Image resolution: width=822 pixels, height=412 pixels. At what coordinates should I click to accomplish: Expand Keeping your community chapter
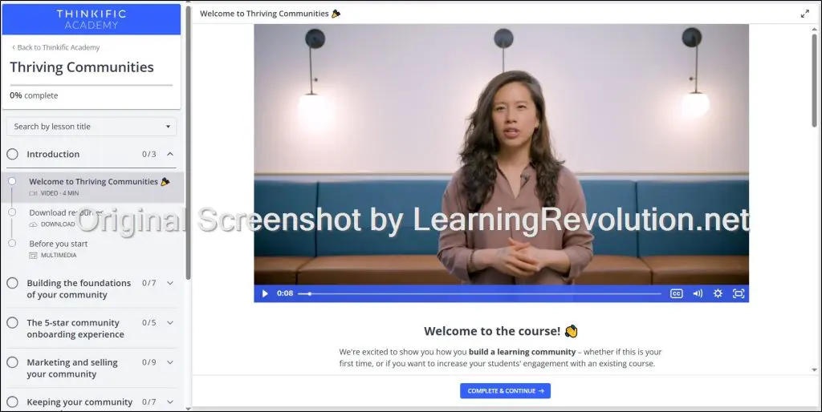point(170,402)
